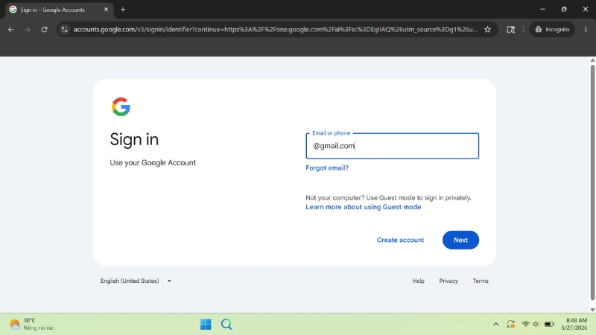Open the Terms link
The height and width of the screenshot is (335, 596).
click(481, 281)
